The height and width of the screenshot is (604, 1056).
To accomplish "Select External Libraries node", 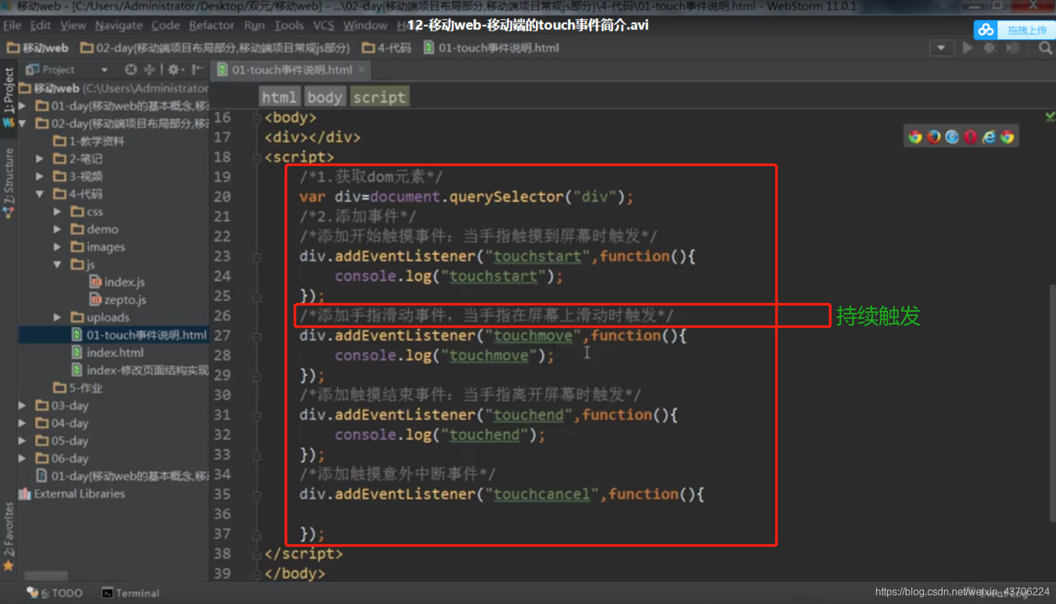I will (x=79, y=494).
